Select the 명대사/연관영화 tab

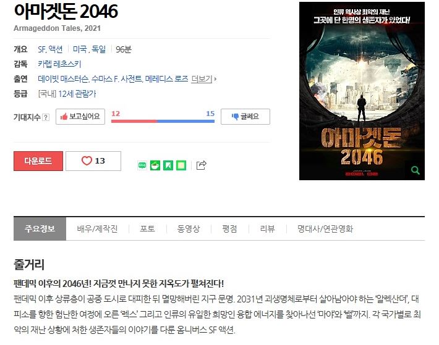(x=325, y=229)
